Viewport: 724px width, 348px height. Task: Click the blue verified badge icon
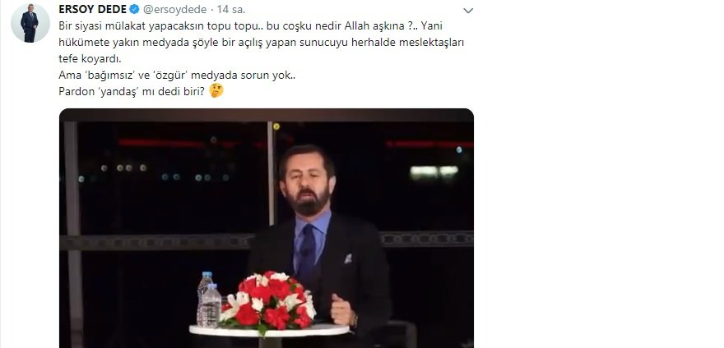(134, 9)
